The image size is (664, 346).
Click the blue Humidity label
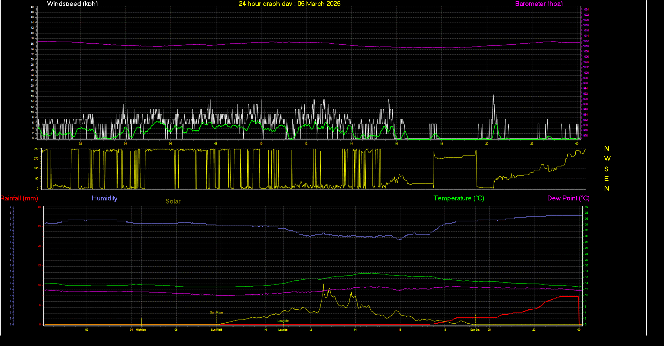[104, 198]
